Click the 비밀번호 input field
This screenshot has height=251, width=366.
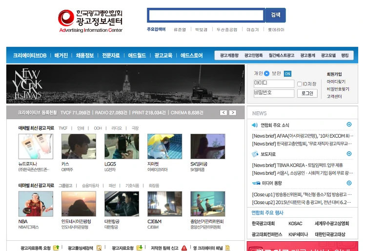point(274,93)
